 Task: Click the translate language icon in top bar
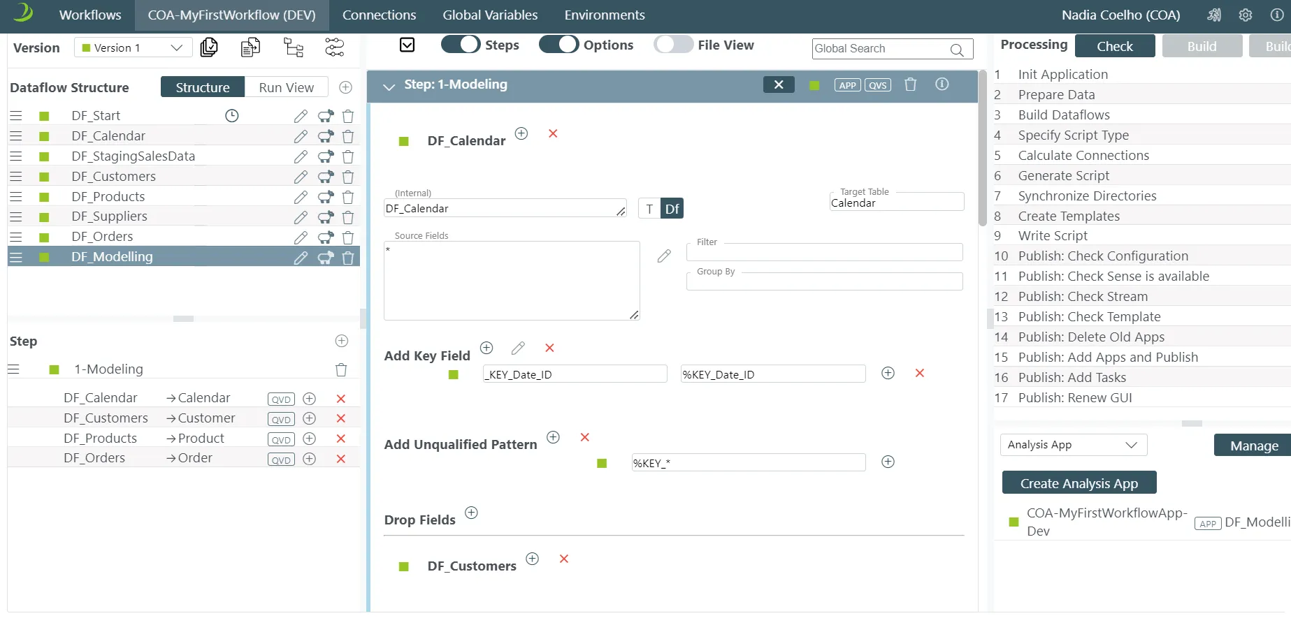(x=1215, y=15)
